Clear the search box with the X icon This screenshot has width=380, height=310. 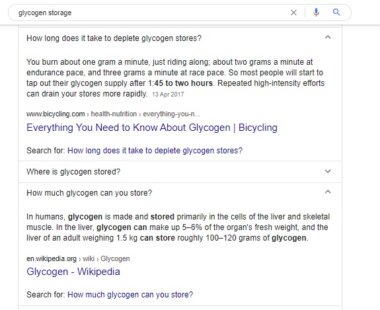(x=293, y=13)
